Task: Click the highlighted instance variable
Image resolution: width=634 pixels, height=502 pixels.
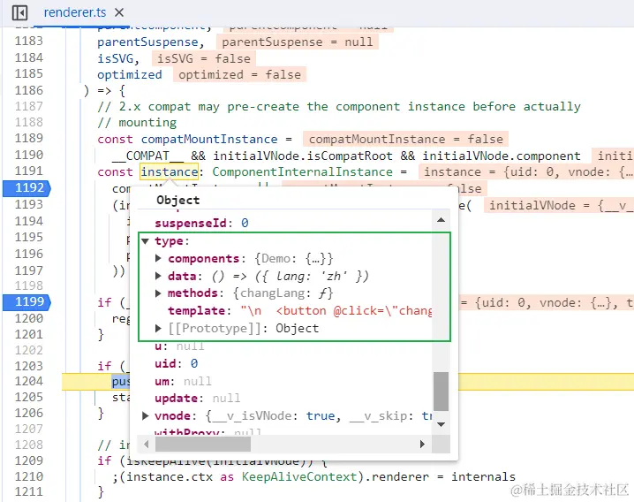Action: coord(170,172)
